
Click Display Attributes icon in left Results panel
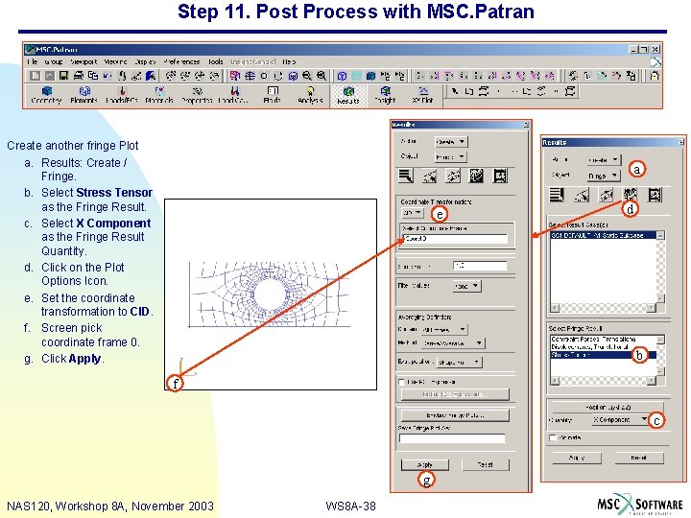453,176
